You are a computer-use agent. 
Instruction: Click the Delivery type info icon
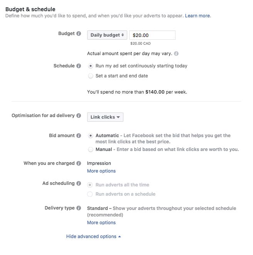tap(79, 208)
